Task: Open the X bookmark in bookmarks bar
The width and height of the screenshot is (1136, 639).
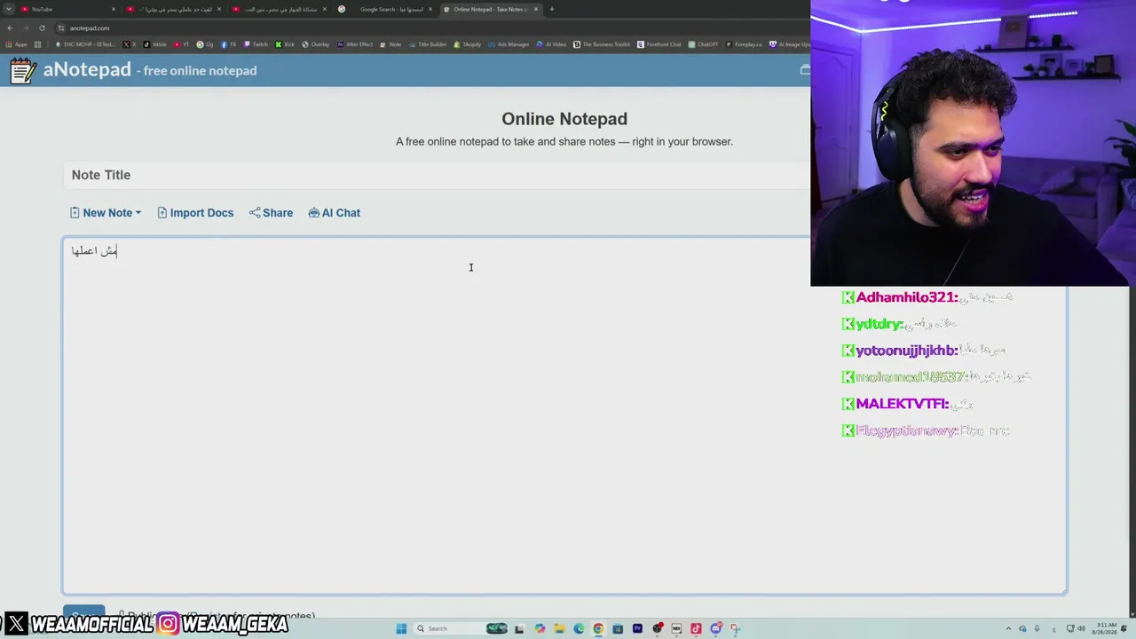Action: 129,44
